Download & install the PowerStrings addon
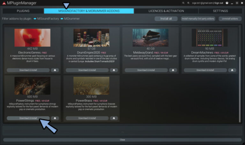Image resolution: width=245 pixels, height=145 pixels. coord(28,118)
